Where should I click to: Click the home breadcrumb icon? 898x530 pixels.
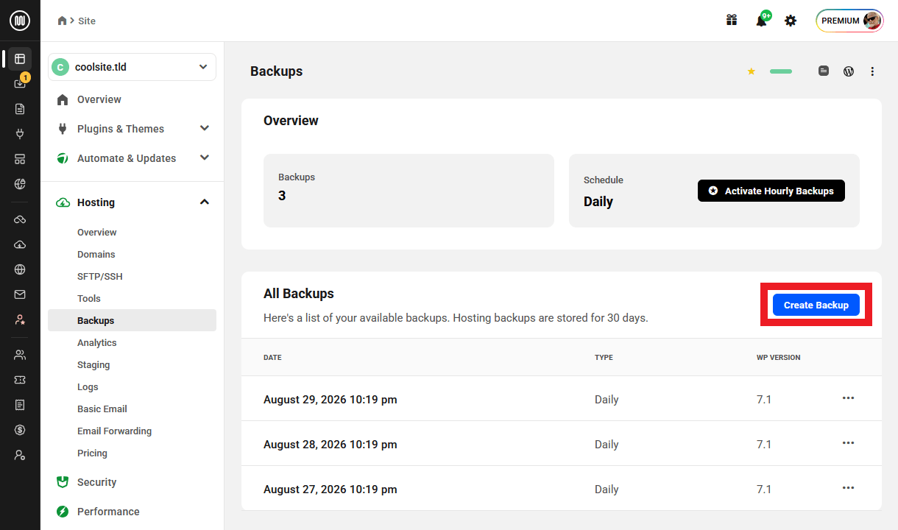(x=62, y=21)
